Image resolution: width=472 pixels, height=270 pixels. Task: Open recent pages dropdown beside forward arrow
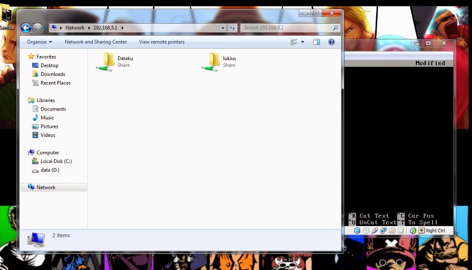click(46, 28)
